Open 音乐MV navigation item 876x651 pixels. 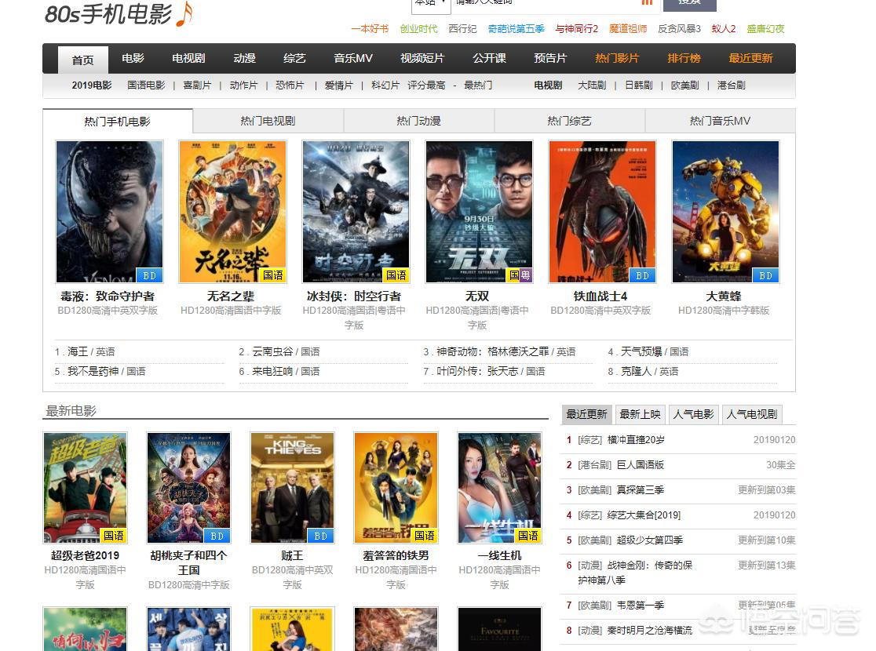pos(353,58)
